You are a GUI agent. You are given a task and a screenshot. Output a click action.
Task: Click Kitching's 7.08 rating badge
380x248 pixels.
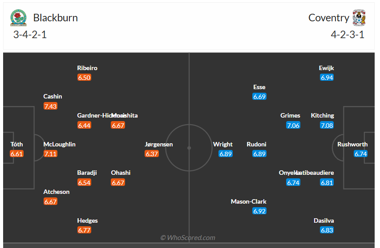coord(327,126)
